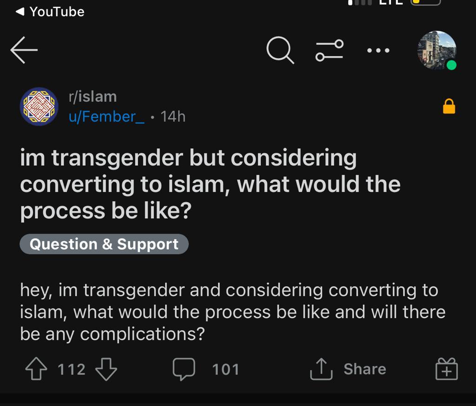Tap the post body text
The width and height of the screenshot is (476, 406).
(232, 312)
